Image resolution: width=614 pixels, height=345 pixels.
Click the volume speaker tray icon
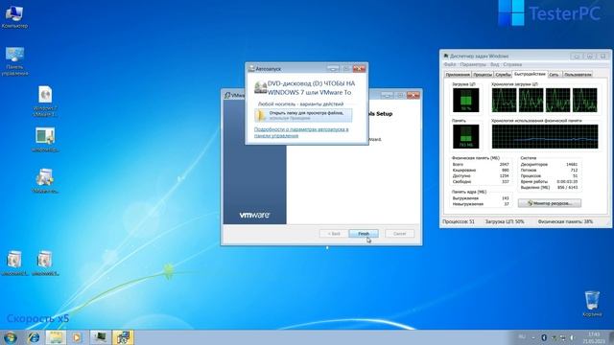click(x=572, y=337)
